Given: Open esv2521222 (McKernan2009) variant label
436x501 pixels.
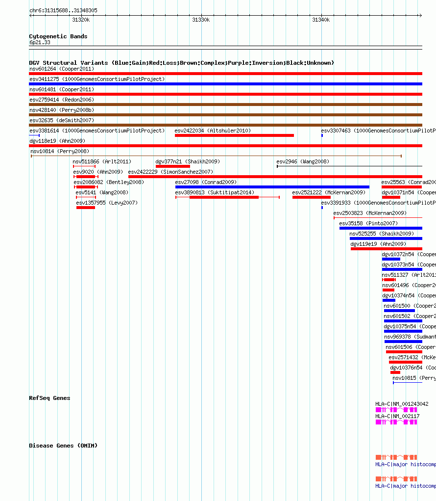Looking at the screenshot, I should pos(329,192).
